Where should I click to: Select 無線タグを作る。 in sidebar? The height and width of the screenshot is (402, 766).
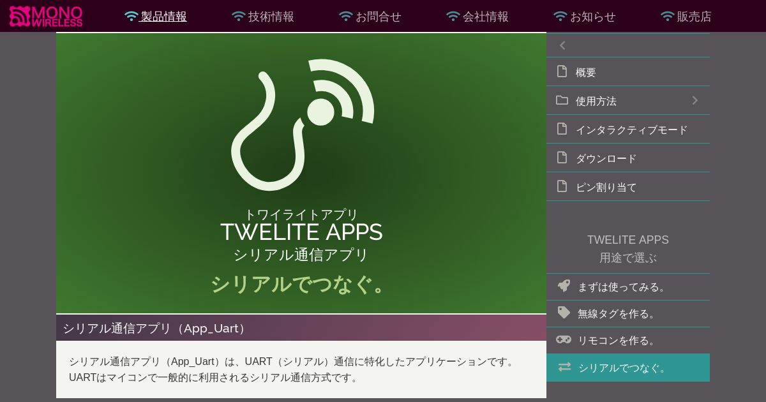[x=628, y=313]
